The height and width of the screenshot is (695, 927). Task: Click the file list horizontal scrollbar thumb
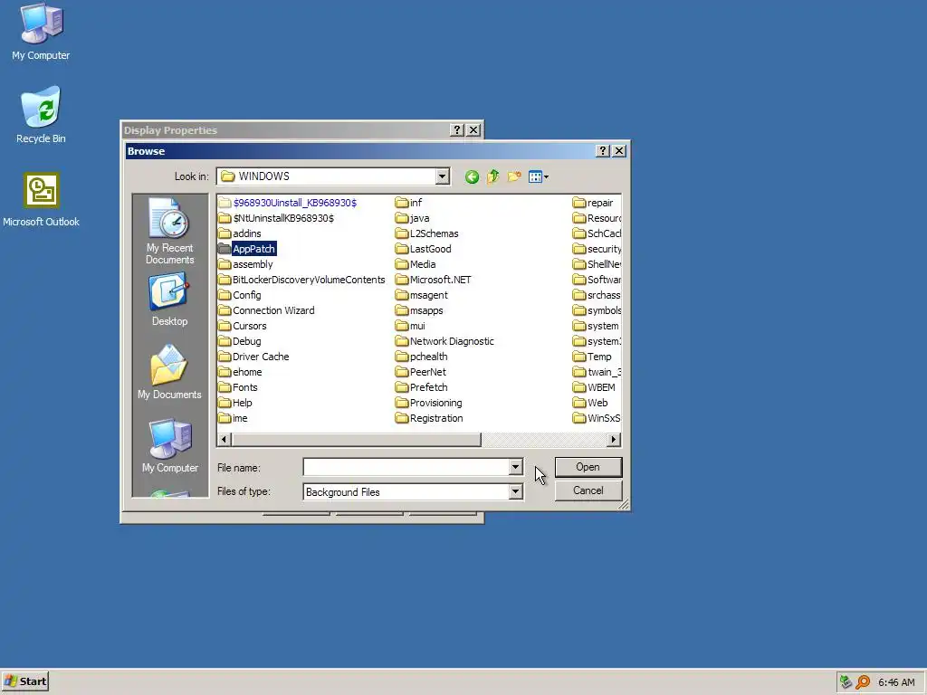356,439
